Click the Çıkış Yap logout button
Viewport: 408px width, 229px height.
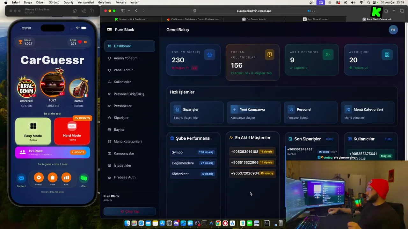click(130, 212)
